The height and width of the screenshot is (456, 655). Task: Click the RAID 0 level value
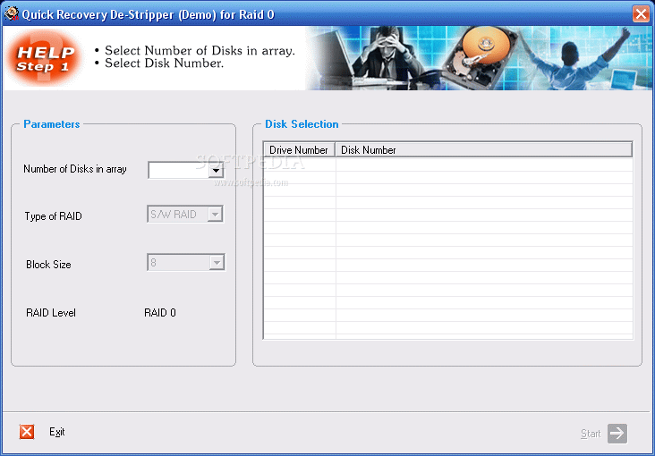tap(160, 313)
